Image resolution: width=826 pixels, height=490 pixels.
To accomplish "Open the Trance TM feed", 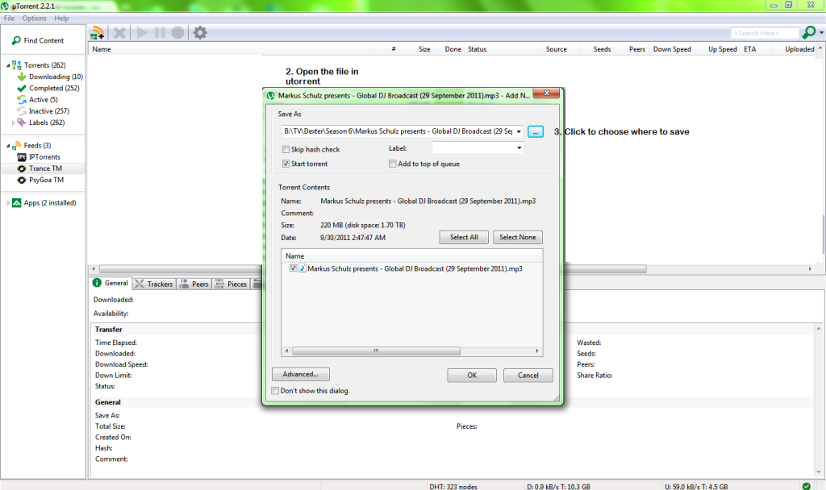I will [45, 168].
